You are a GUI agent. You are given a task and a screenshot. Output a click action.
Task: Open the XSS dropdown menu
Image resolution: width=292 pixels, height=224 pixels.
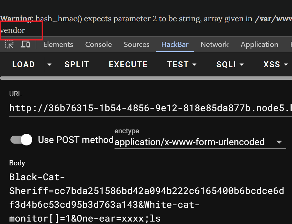pyautogui.click(x=276, y=64)
